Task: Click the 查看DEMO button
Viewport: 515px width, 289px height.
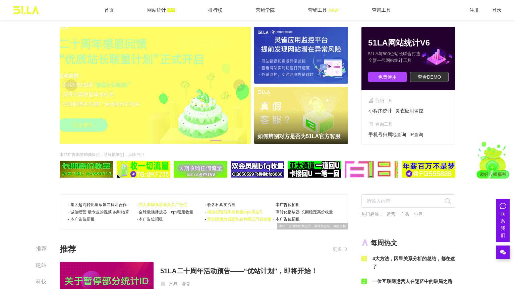Action: [429, 77]
